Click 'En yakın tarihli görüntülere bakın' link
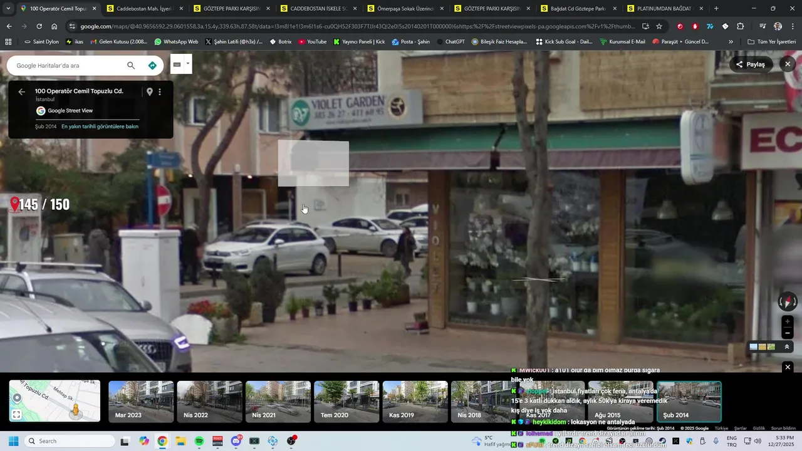802x451 pixels. [x=100, y=127]
